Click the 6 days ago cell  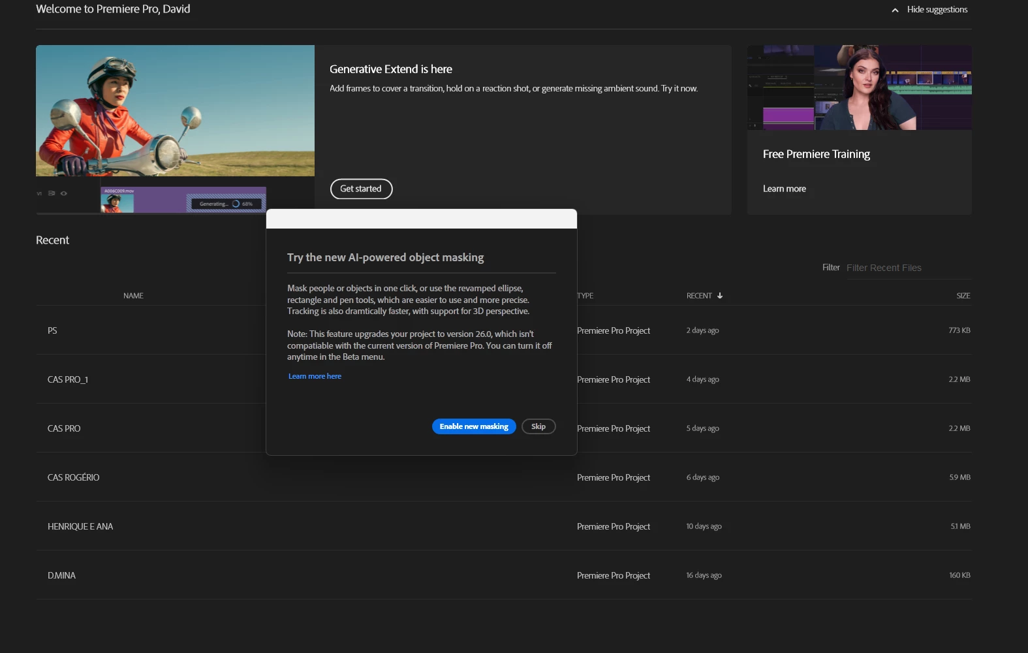tap(702, 477)
